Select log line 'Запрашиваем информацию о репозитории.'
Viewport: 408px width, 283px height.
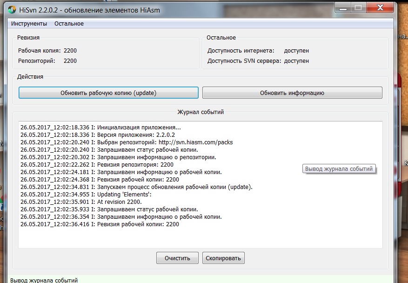pyautogui.click(x=118, y=157)
